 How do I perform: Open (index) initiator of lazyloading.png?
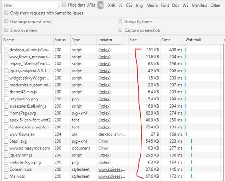click(104, 99)
